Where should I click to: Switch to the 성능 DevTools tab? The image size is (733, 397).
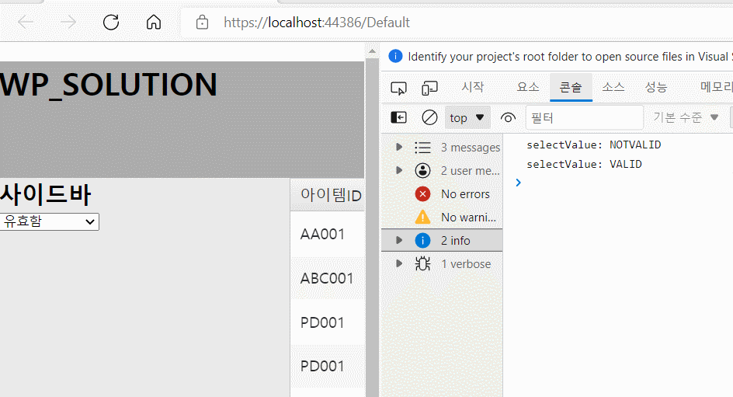point(656,87)
